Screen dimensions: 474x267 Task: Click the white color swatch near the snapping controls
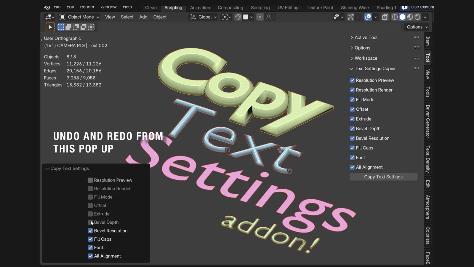click(246, 17)
